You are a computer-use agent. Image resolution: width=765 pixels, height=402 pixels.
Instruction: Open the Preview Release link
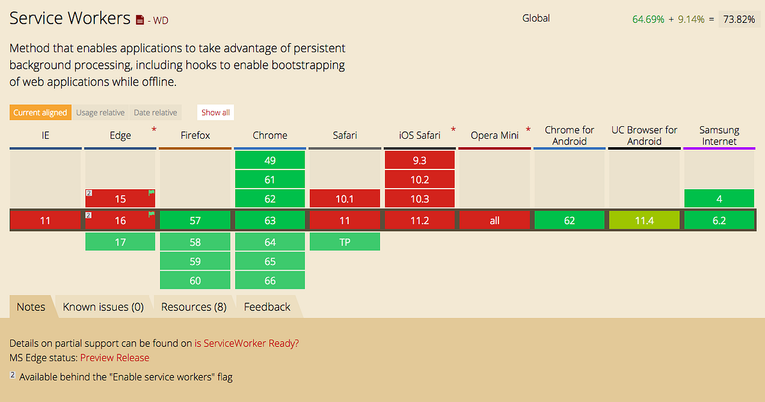(115, 358)
